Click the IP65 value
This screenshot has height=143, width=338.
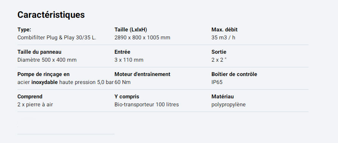pos(217,82)
